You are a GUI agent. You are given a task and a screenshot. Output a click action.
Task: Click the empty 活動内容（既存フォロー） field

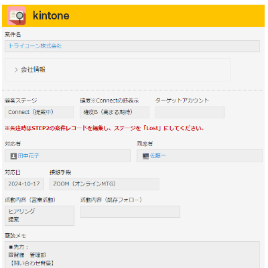[x=130, y=212]
